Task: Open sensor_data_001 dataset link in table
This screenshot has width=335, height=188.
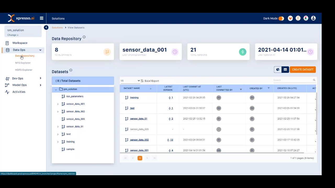Action: click(x=139, y=150)
